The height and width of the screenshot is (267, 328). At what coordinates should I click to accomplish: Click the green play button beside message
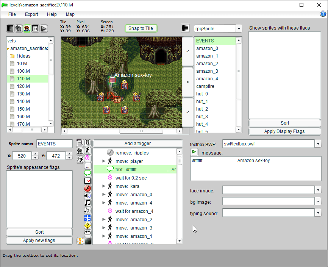[194, 152]
